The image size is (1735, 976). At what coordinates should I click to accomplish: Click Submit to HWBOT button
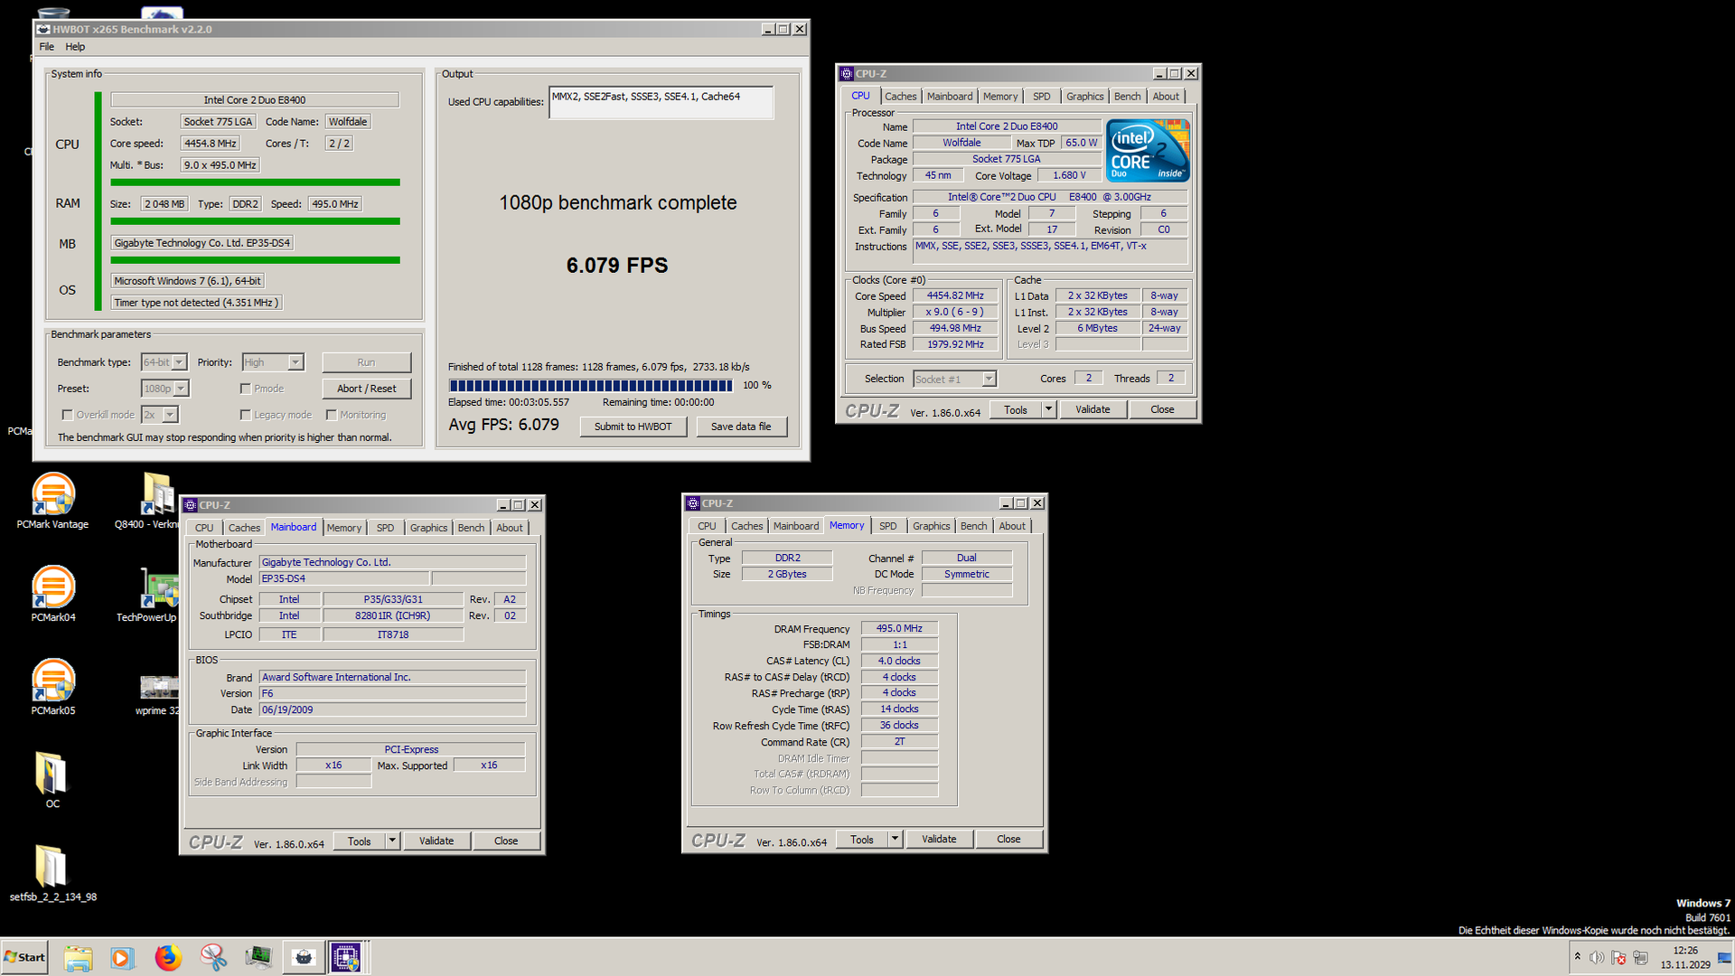(633, 427)
